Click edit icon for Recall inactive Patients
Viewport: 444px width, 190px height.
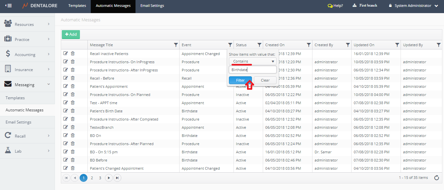point(65,53)
